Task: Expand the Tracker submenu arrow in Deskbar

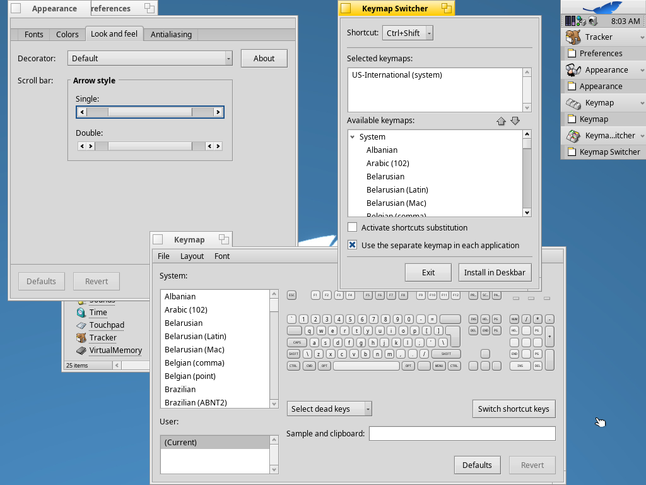Action: tap(642, 37)
